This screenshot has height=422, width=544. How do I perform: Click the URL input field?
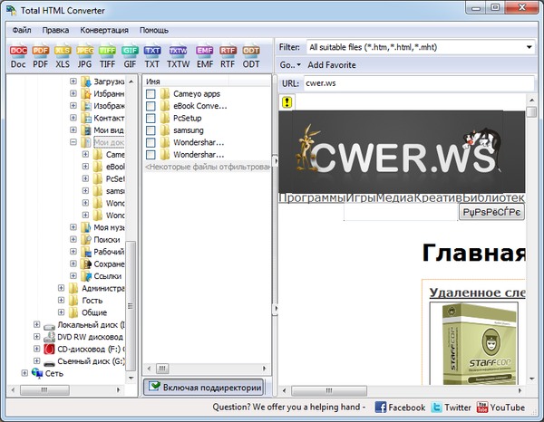click(417, 83)
